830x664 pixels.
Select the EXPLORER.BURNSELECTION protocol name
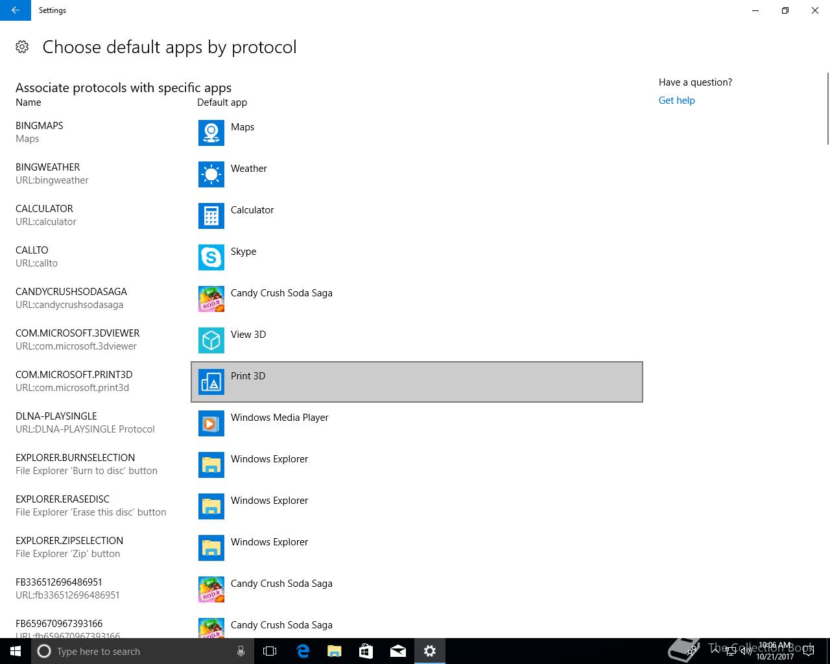pos(75,458)
